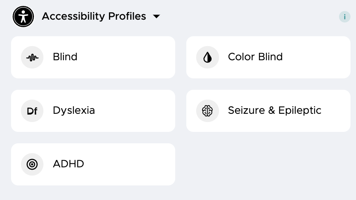Click the Seizure & Epileptic brain icon
The image size is (356, 200).
pos(207,111)
